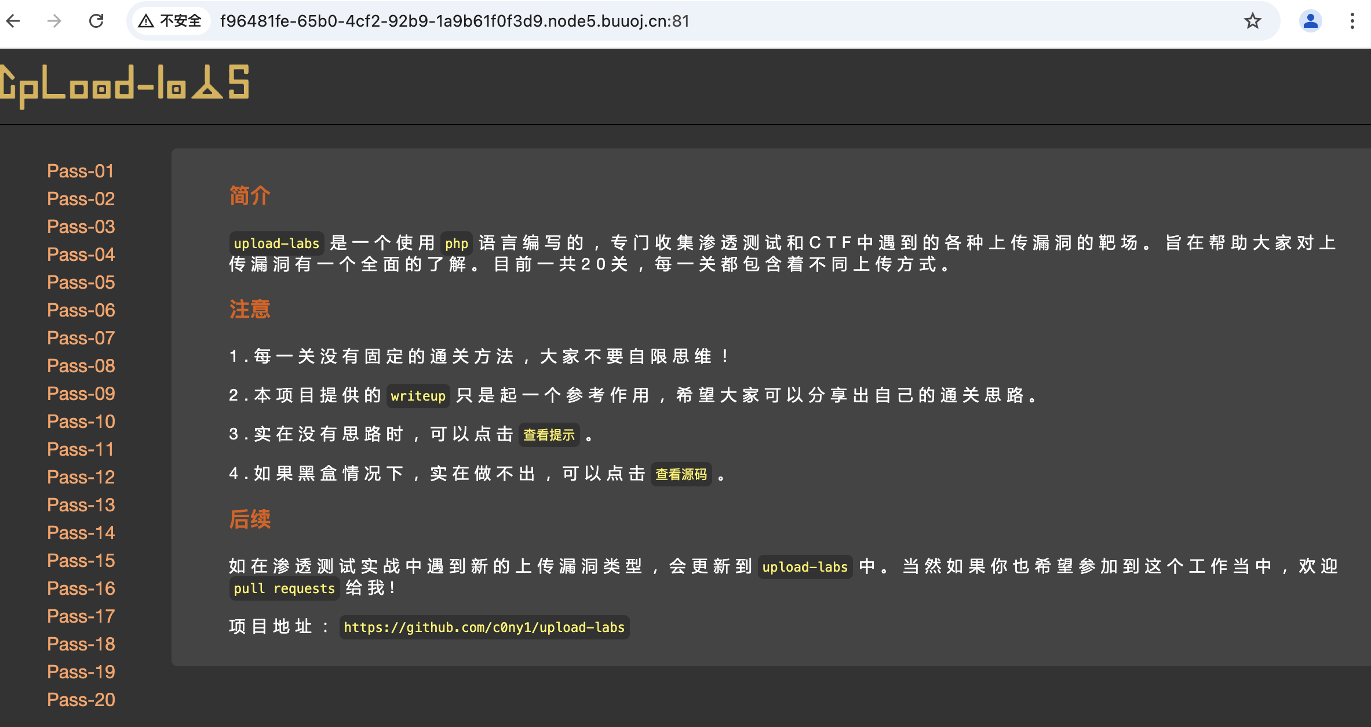Open the user profile avatar icon
This screenshot has width=1371, height=727.
(x=1310, y=21)
